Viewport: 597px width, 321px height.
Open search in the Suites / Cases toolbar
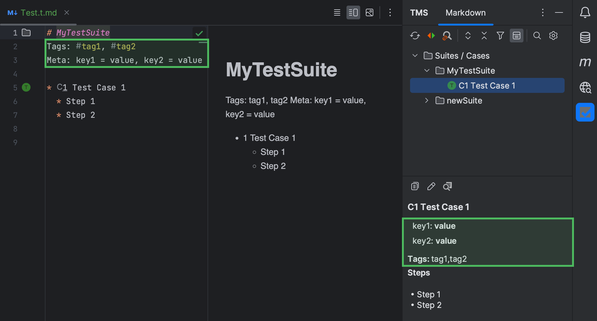pos(537,36)
